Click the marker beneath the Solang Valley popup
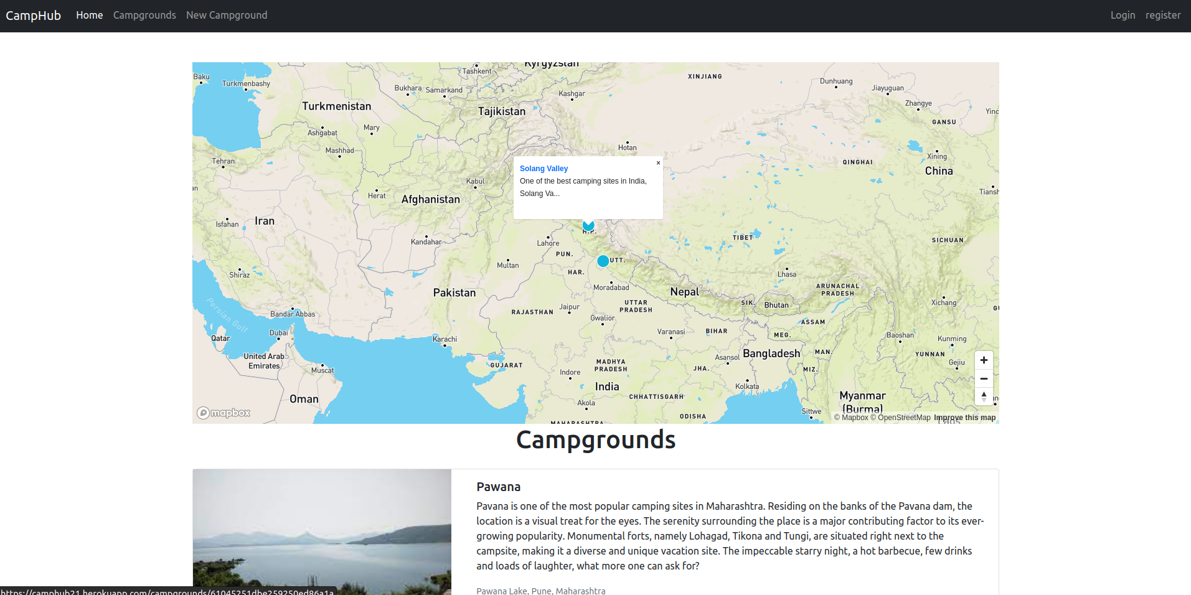The image size is (1191, 595). (x=588, y=225)
